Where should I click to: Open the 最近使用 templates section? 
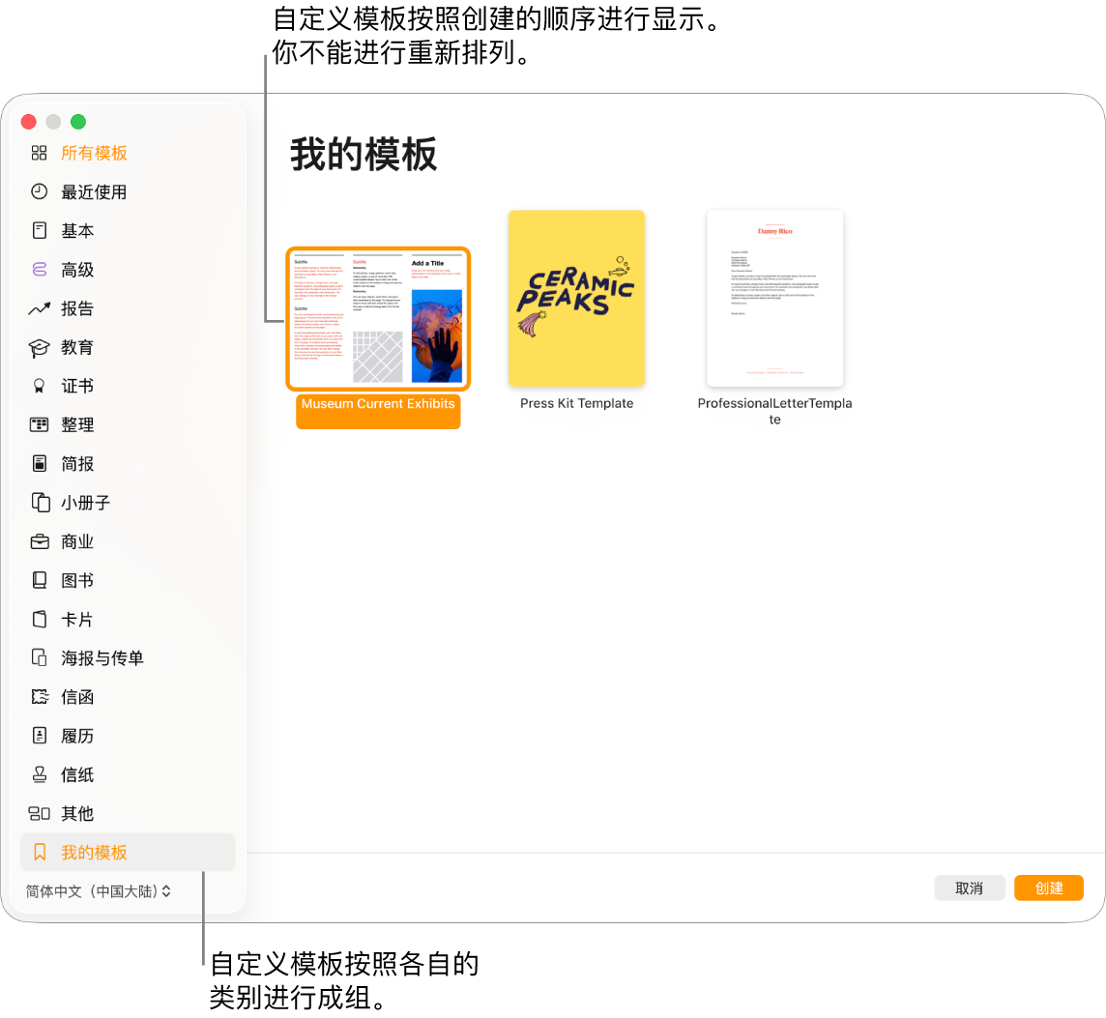tap(40, 191)
